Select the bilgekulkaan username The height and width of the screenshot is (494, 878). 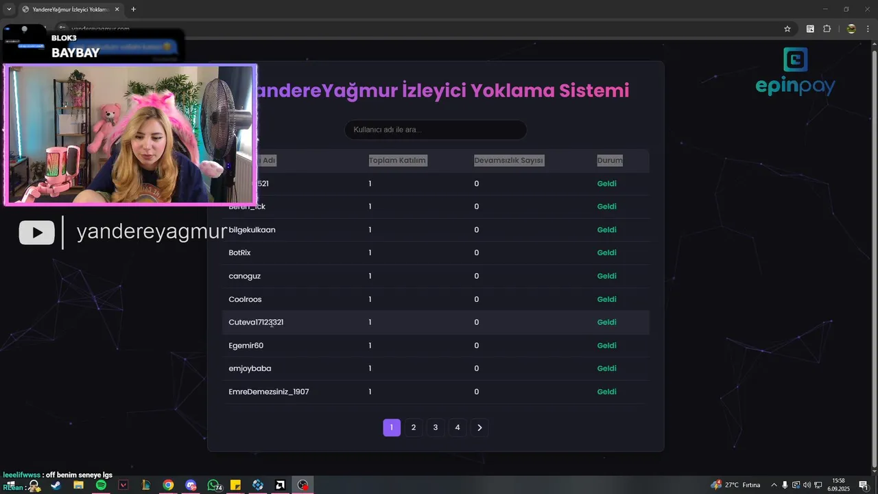[252, 230]
